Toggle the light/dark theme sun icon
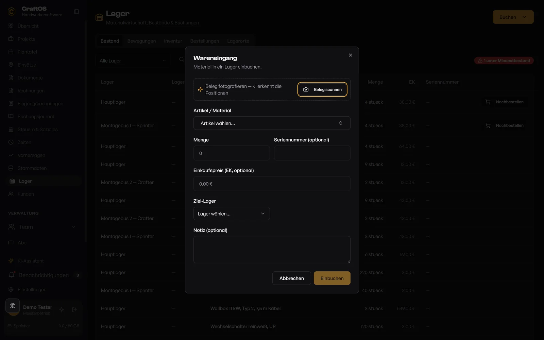The width and height of the screenshot is (544, 340). point(62,310)
